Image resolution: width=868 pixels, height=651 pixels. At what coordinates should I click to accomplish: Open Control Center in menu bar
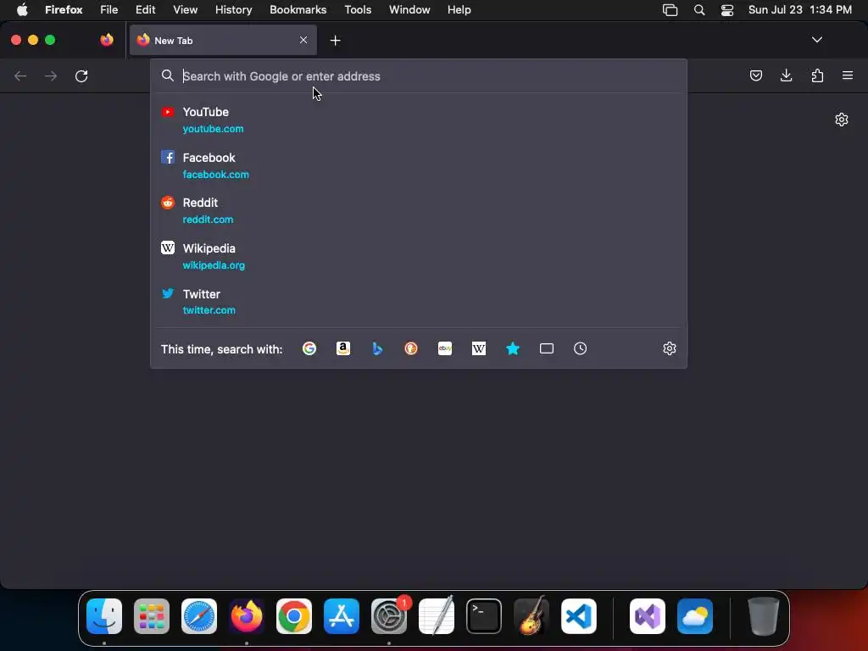tap(726, 10)
